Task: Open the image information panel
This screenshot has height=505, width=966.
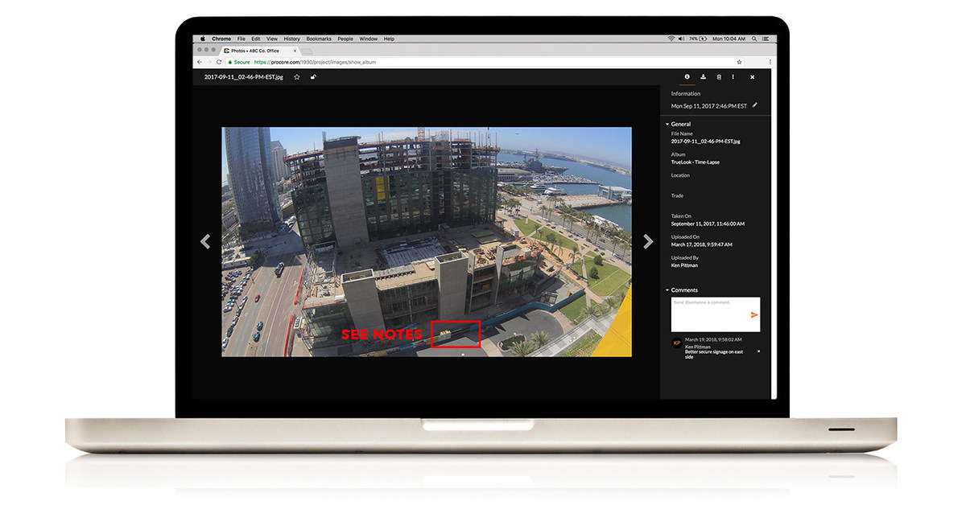Action: 687,77
